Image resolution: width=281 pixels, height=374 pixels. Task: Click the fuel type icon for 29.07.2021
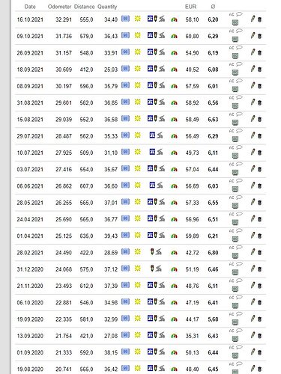(x=125, y=135)
